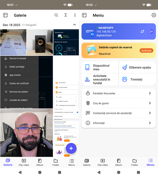This screenshot has width=158, height=177.
Task: Tap the background activity stack icon
Action: coord(87,79)
